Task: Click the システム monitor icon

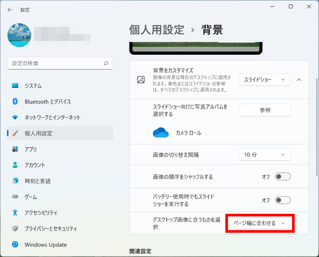Action: [x=15, y=86]
